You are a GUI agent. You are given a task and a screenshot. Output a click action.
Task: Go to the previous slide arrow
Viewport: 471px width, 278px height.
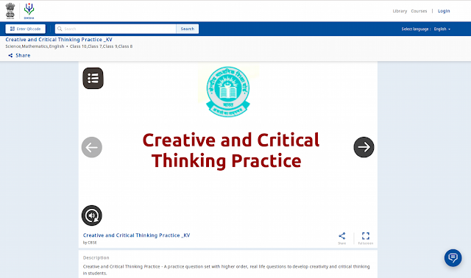click(92, 147)
